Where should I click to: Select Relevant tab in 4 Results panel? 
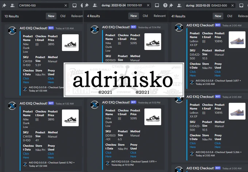point(160,16)
